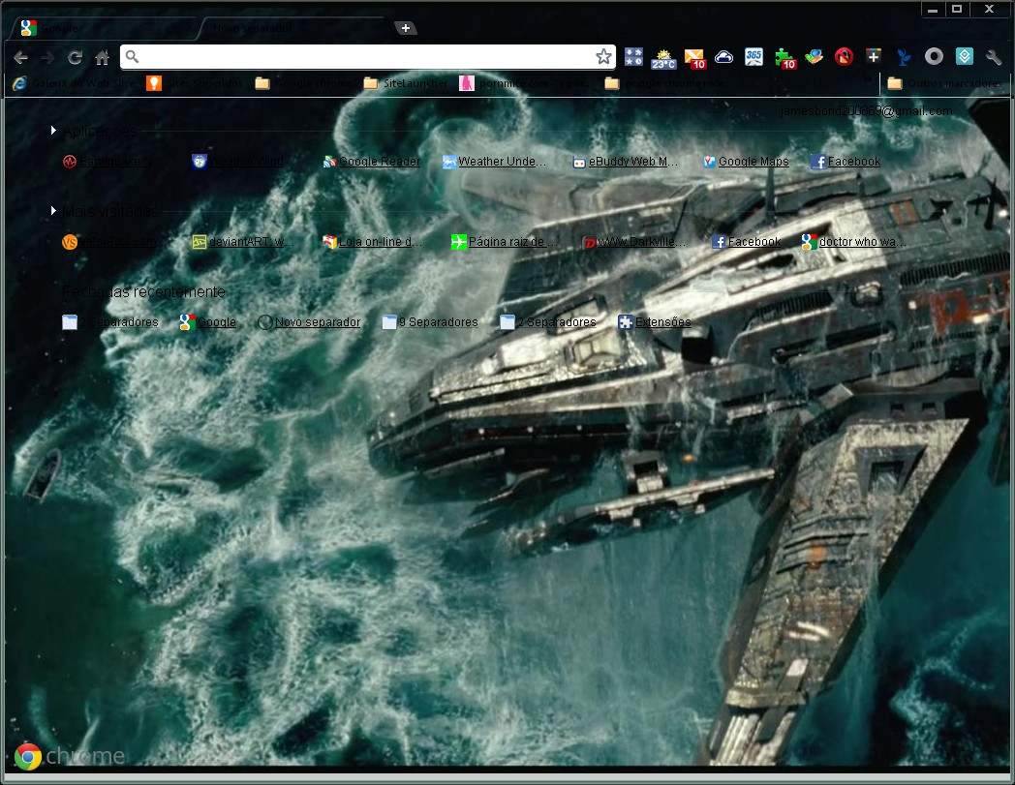Collapse the Aplicações section triangle
Image resolution: width=1015 pixels, height=785 pixels.
tap(53, 131)
